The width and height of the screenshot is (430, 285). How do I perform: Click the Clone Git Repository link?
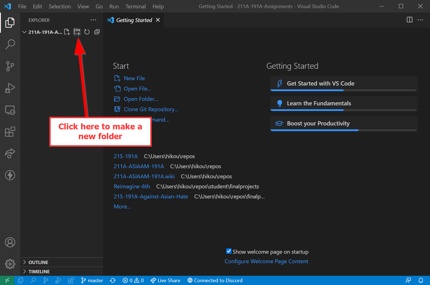point(151,109)
